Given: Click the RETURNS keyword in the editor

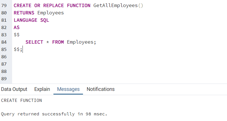Looking at the screenshot, I should coord(24,13).
